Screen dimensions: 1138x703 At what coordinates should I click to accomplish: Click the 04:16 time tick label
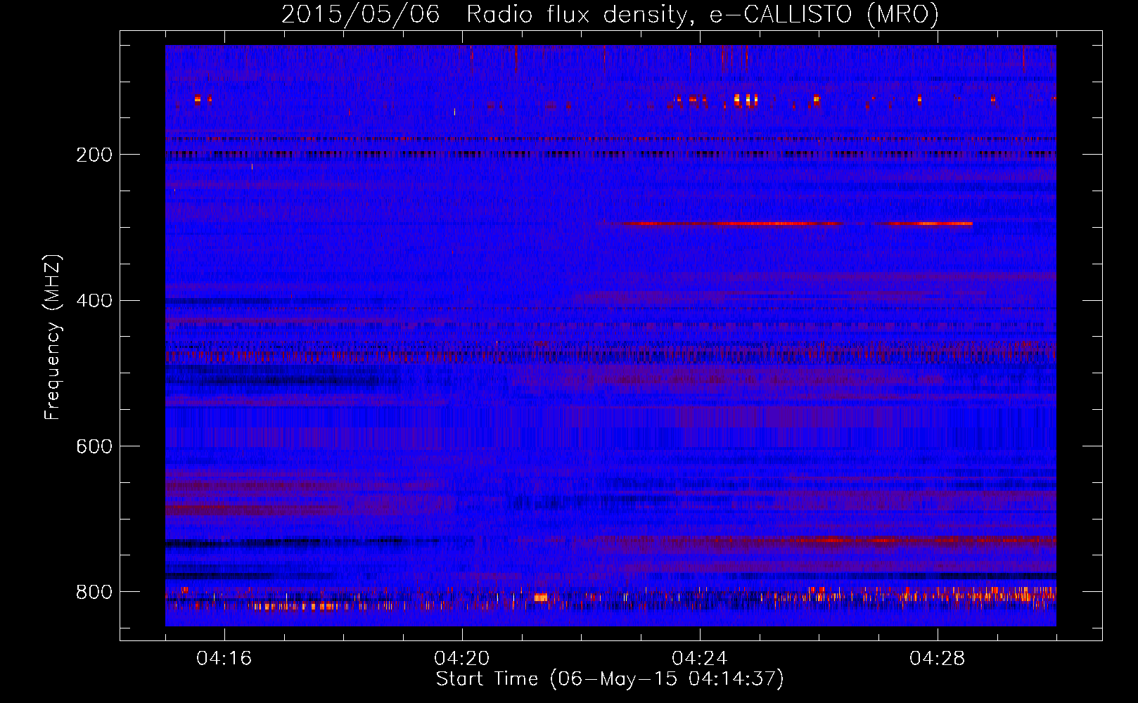click(224, 659)
